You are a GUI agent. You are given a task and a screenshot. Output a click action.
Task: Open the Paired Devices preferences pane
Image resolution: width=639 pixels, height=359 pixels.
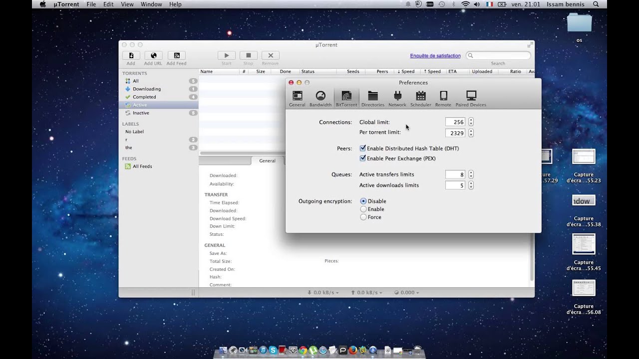tap(471, 99)
